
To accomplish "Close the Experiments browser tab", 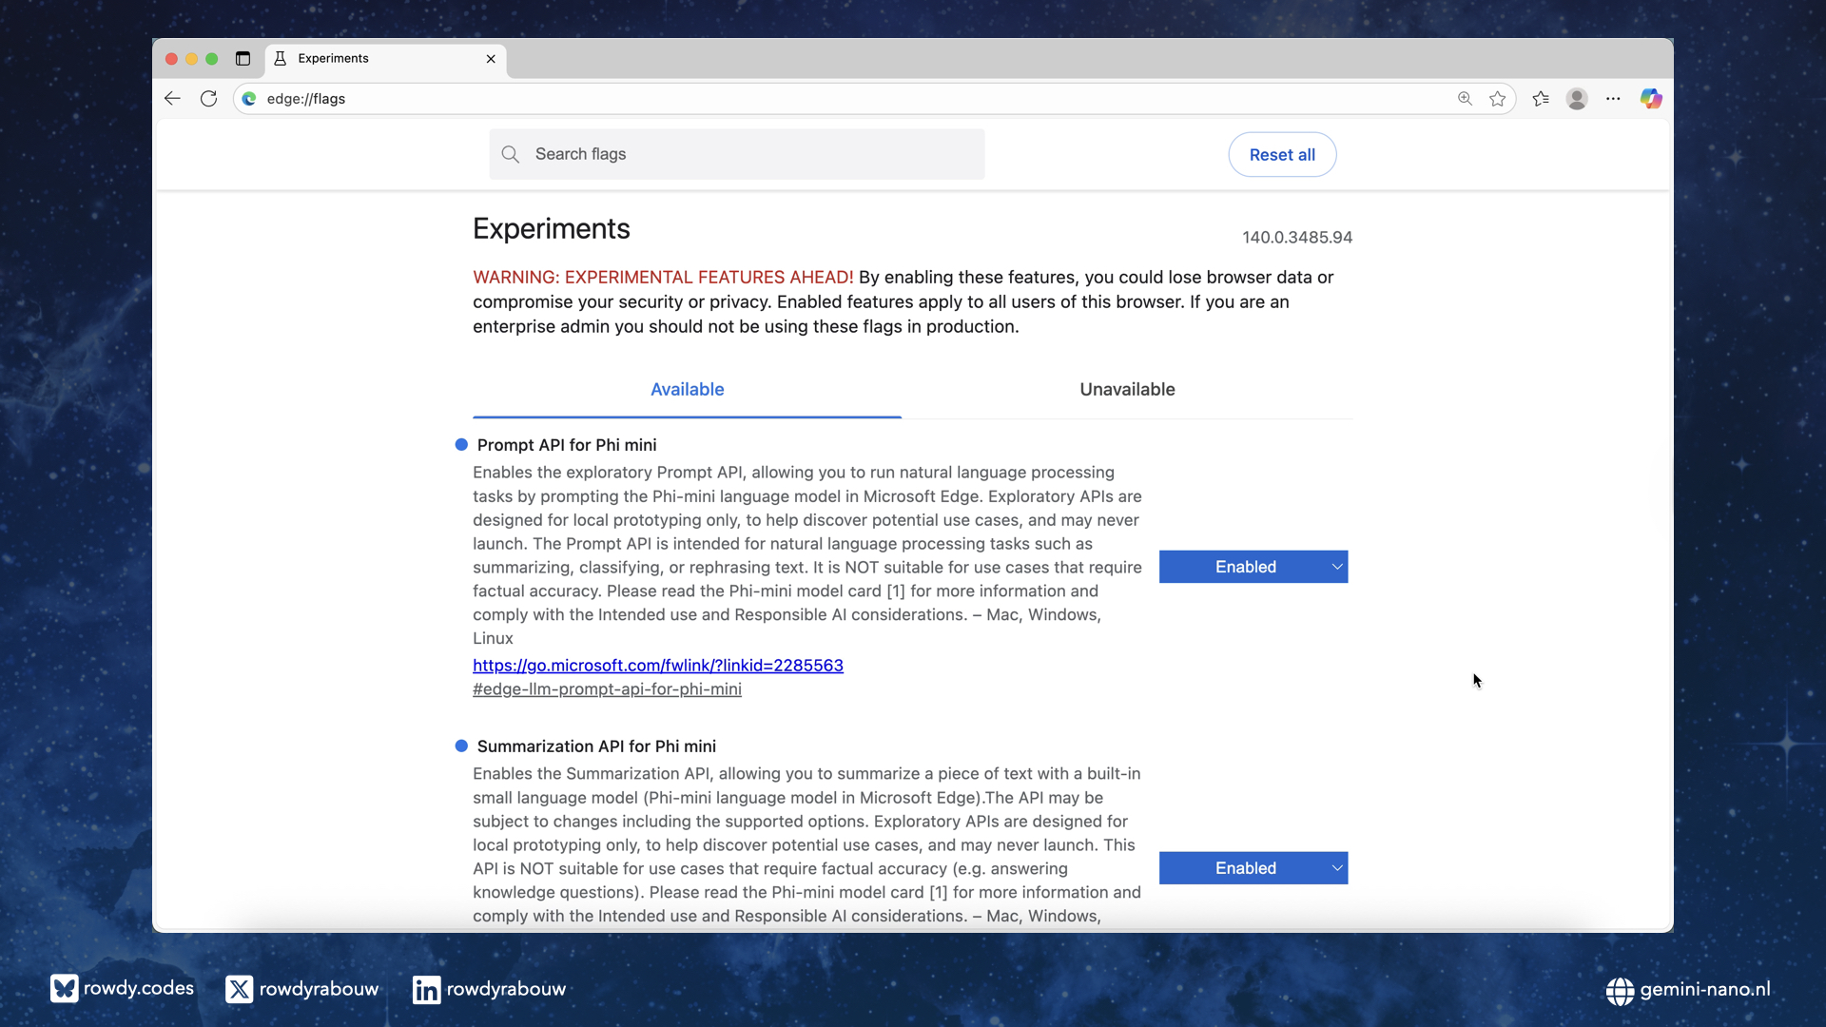I will pyautogui.click(x=491, y=59).
